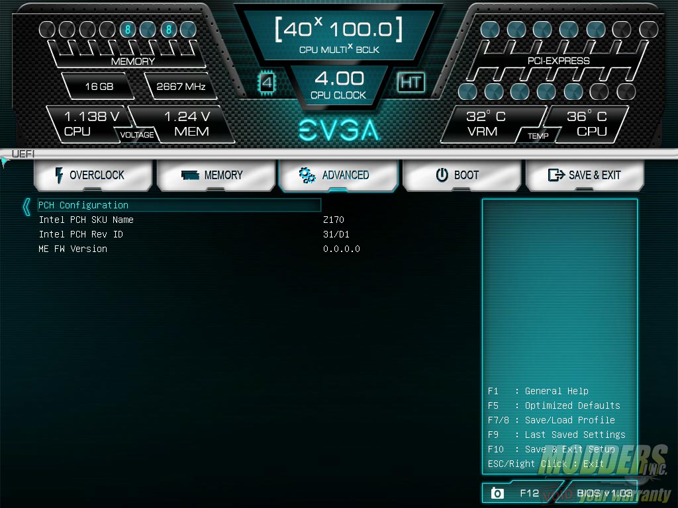This screenshot has width=678, height=508.
Task: Click the TEMP label
Action: tap(538, 136)
